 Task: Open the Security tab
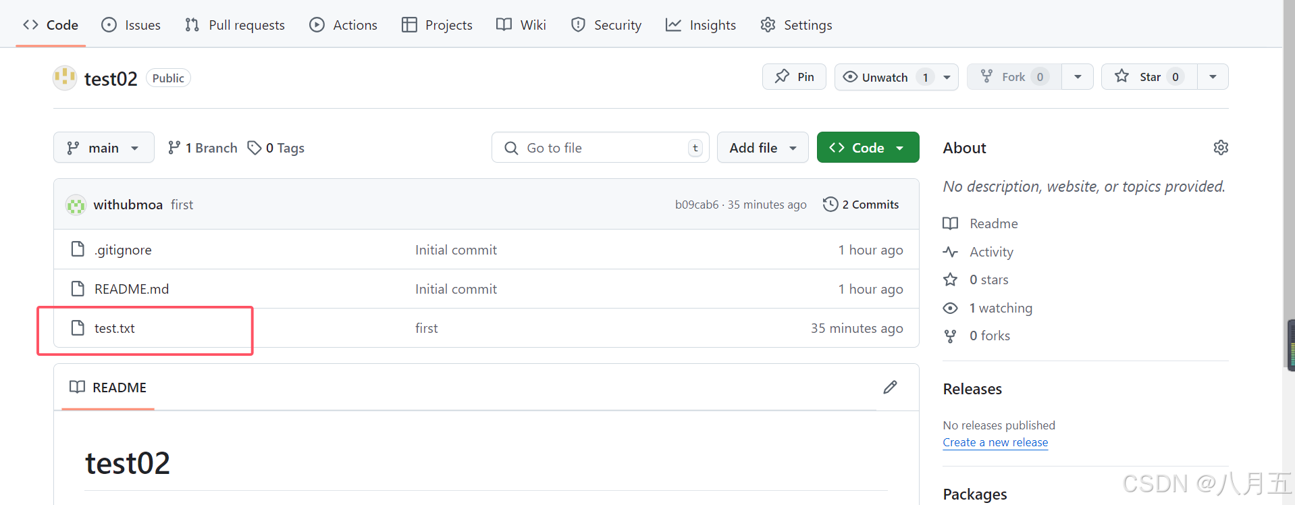606,25
